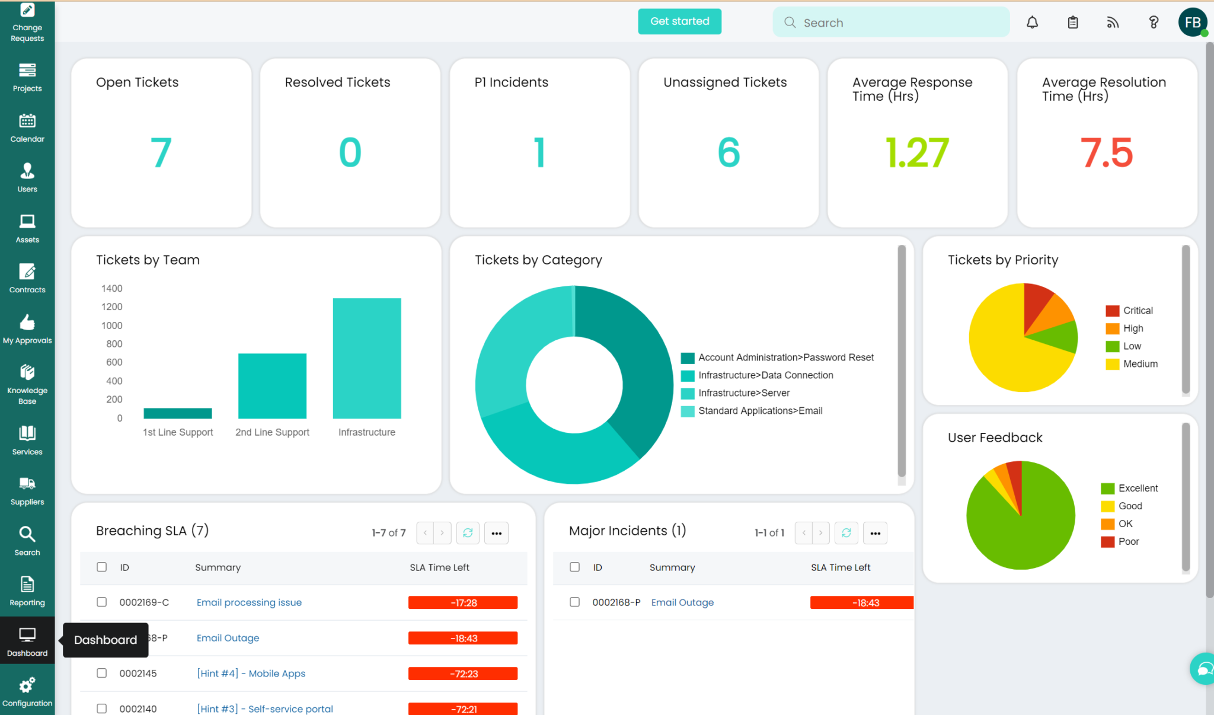Toggle checkbox for ticket 0002145

click(101, 673)
